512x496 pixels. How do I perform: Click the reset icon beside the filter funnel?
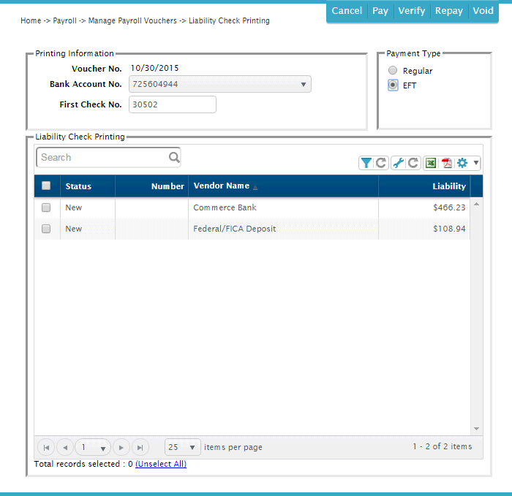click(381, 163)
